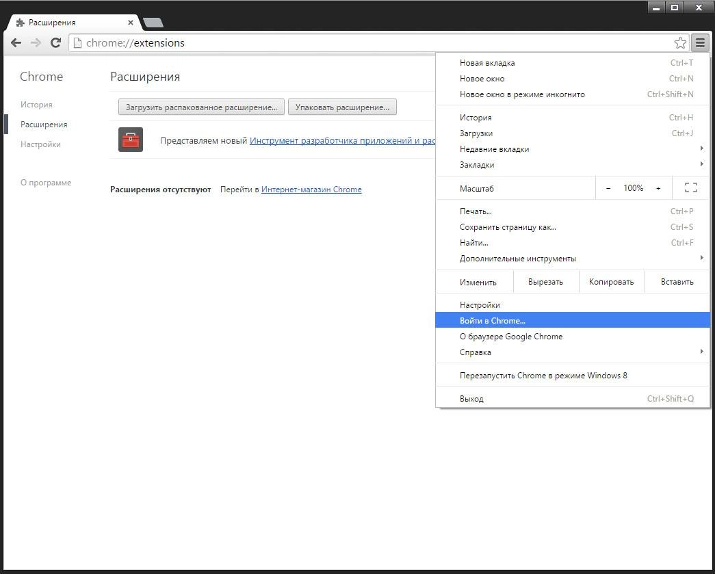The width and height of the screenshot is (715, 574).
Task: Open Настройки from the Chrome menu
Action: pyautogui.click(x=573, y=305)
